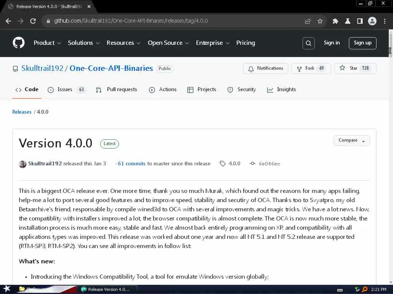Click the tag icon next to 4.0.0
The image size is (393, 294).
tap(223, 164)
